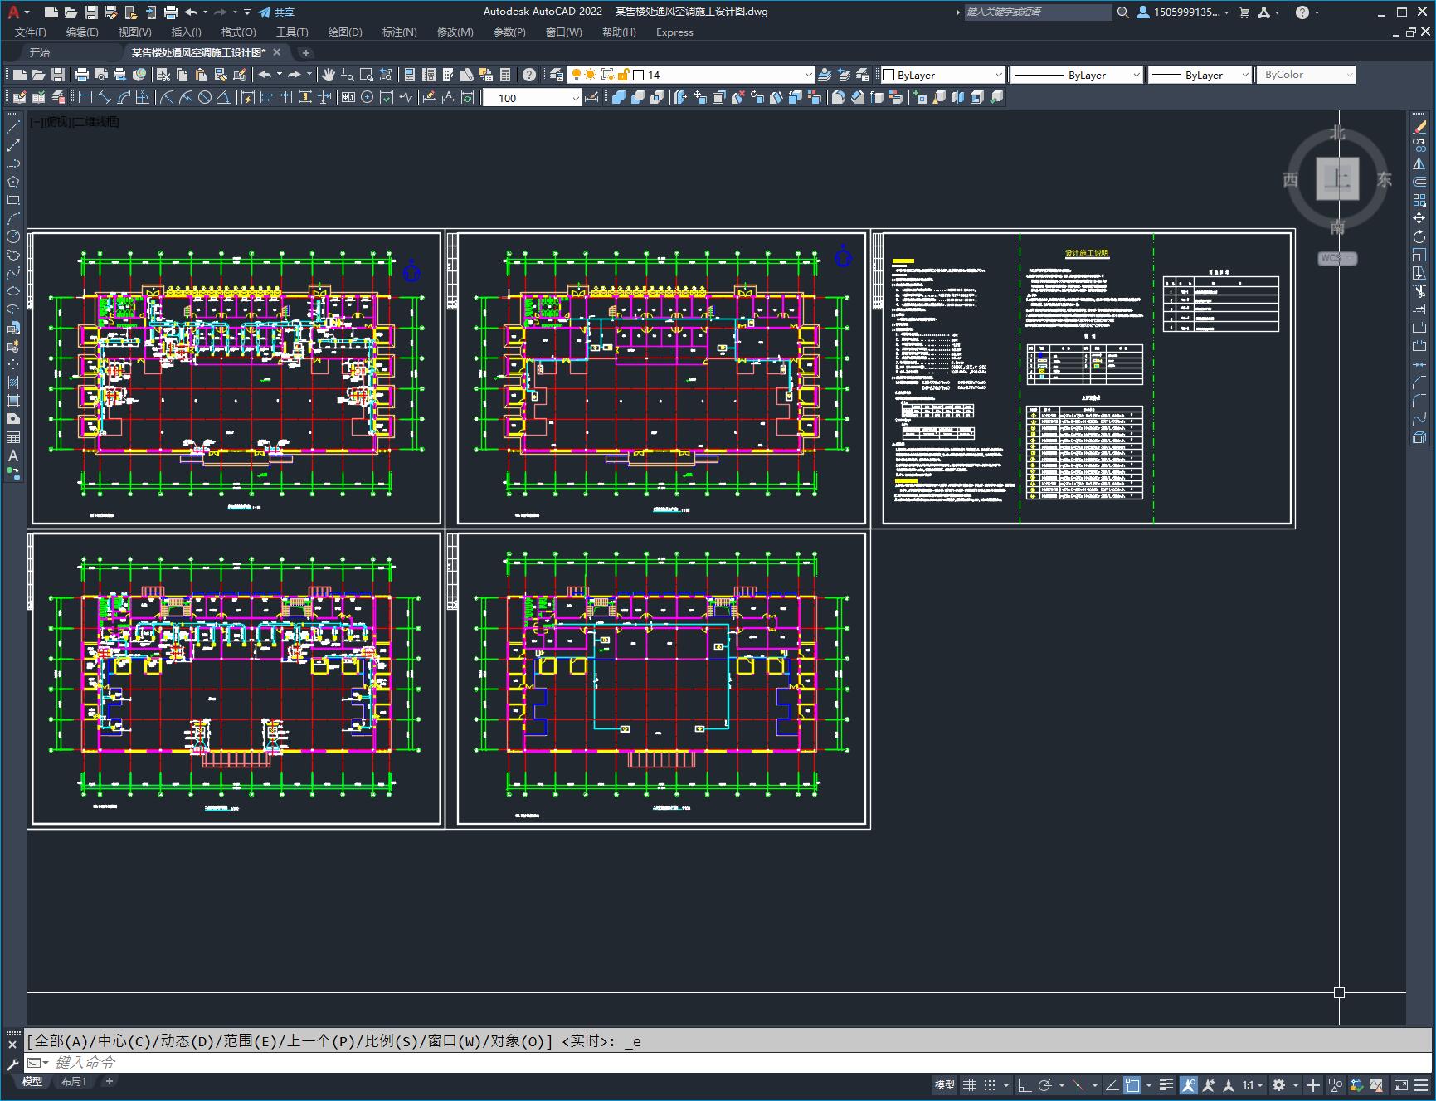Select the Multiline Text (A) tool

[x=13, y=456]
